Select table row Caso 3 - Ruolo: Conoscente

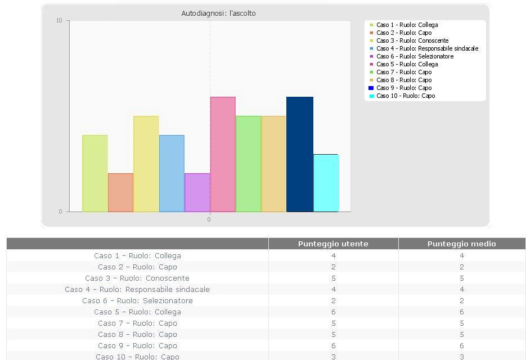[266, 278]
